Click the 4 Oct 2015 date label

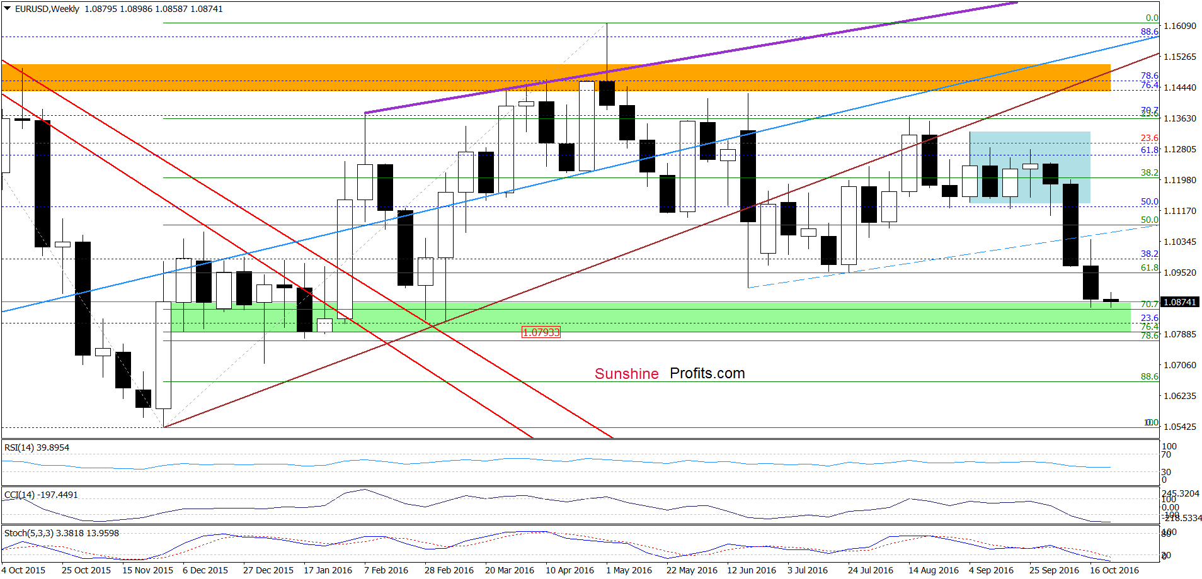pos(23,570)
